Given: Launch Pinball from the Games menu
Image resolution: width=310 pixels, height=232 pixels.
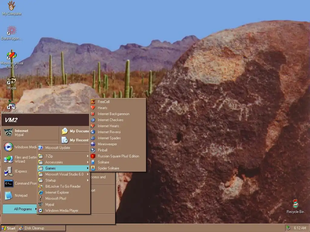Looking at the screenshot, I should click(118, 150).
